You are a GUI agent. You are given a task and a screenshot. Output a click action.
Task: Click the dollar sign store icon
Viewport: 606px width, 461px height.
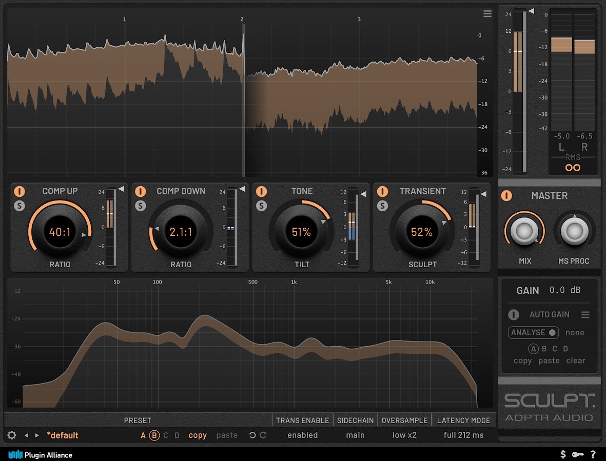563,454
